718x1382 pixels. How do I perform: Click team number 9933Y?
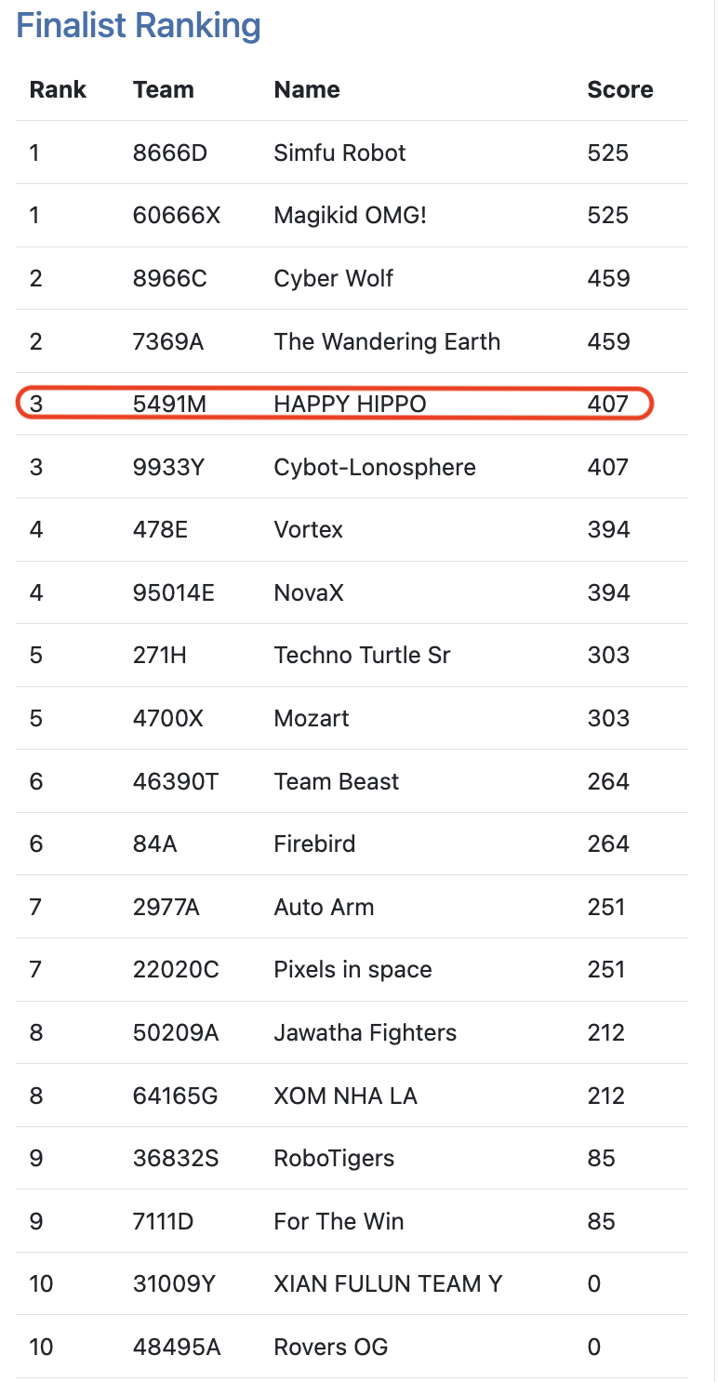point(170,467)
